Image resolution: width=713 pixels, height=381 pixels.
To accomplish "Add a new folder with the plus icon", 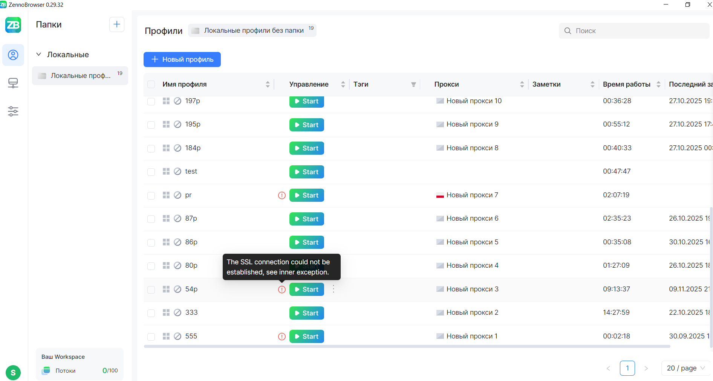I will click(x=117, y=24).
